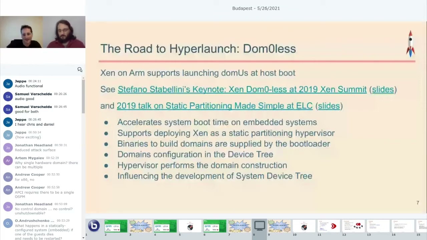The height and width of the screenshot is (240, 427).
Task: Jump to message 'I hear chris and daniel'
Action: 34,124
